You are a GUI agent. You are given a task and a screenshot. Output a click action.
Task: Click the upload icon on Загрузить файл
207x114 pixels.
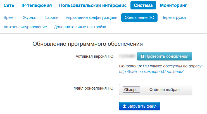[x=125, y=106]
